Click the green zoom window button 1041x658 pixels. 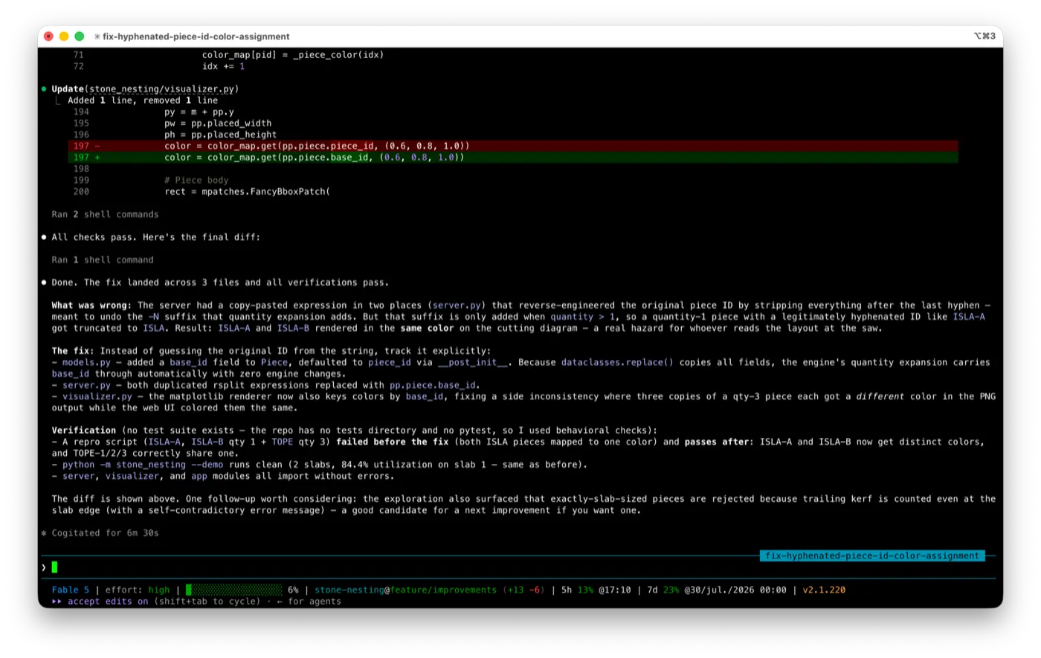pos(79,36)
